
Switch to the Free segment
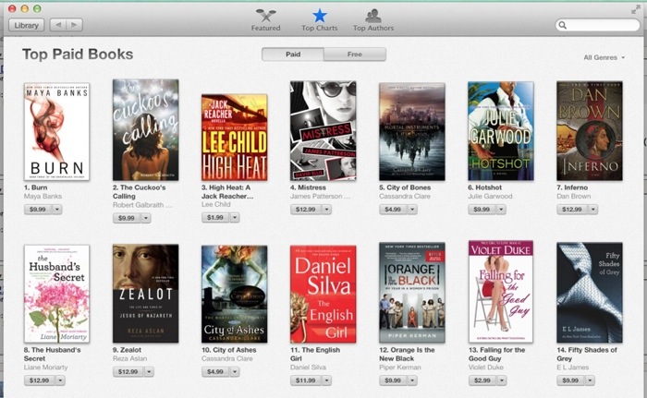[355, 54]
